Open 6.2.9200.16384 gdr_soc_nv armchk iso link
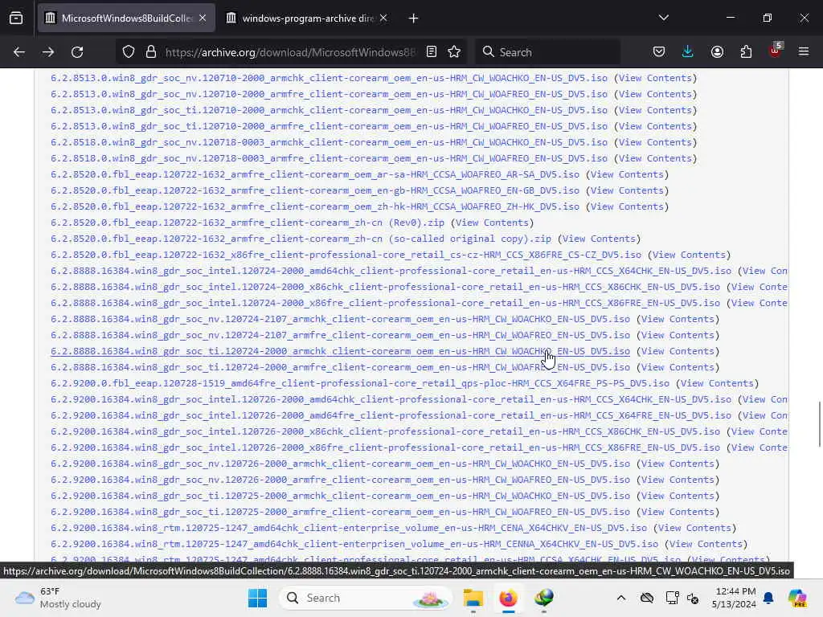Screen dimensions: 823x617 coord(340,464)
